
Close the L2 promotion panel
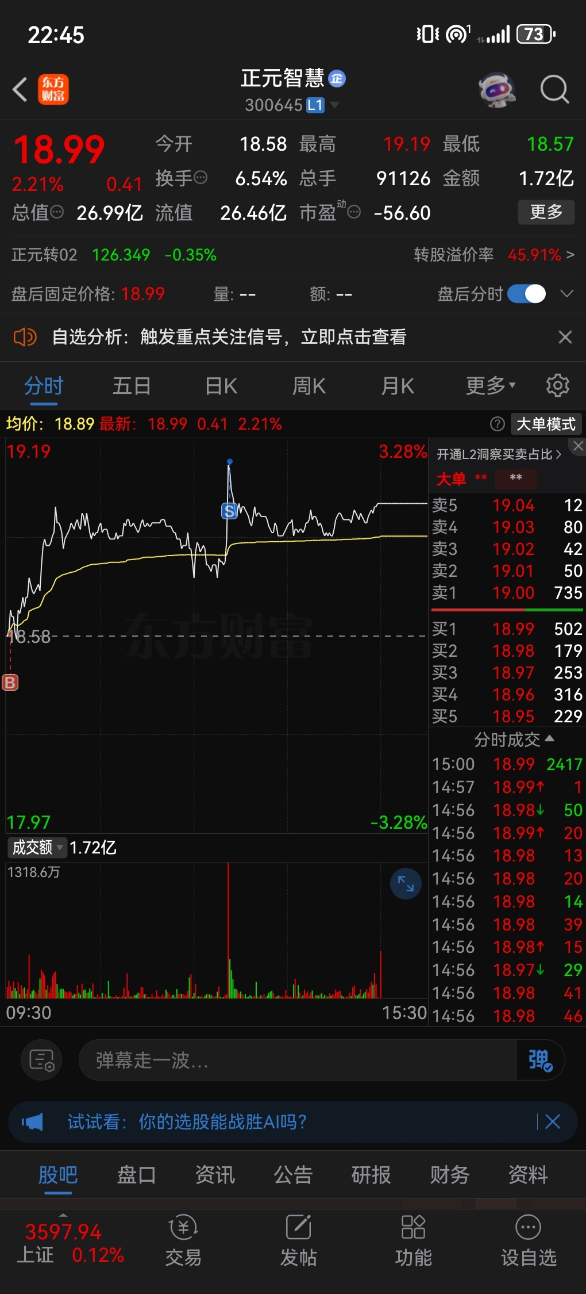pos(578,446)
